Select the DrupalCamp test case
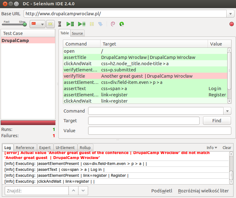The width and height of the screenshot is (236, 198). pos(28,41)
